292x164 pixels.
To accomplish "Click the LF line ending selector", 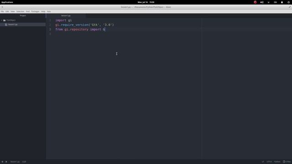I will tap(263, 162).
